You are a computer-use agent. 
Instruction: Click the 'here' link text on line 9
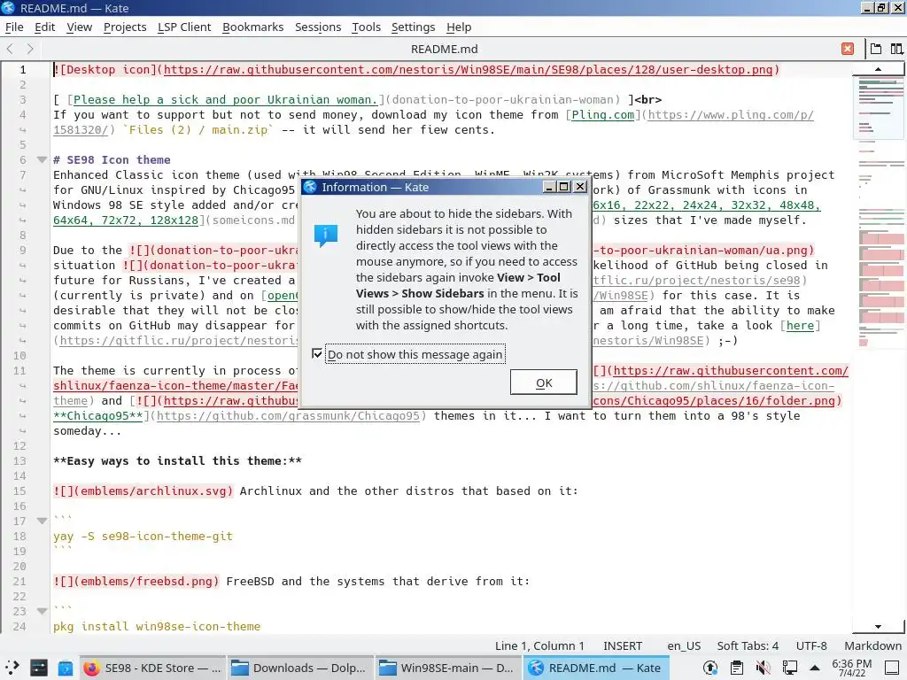[800, 325]
